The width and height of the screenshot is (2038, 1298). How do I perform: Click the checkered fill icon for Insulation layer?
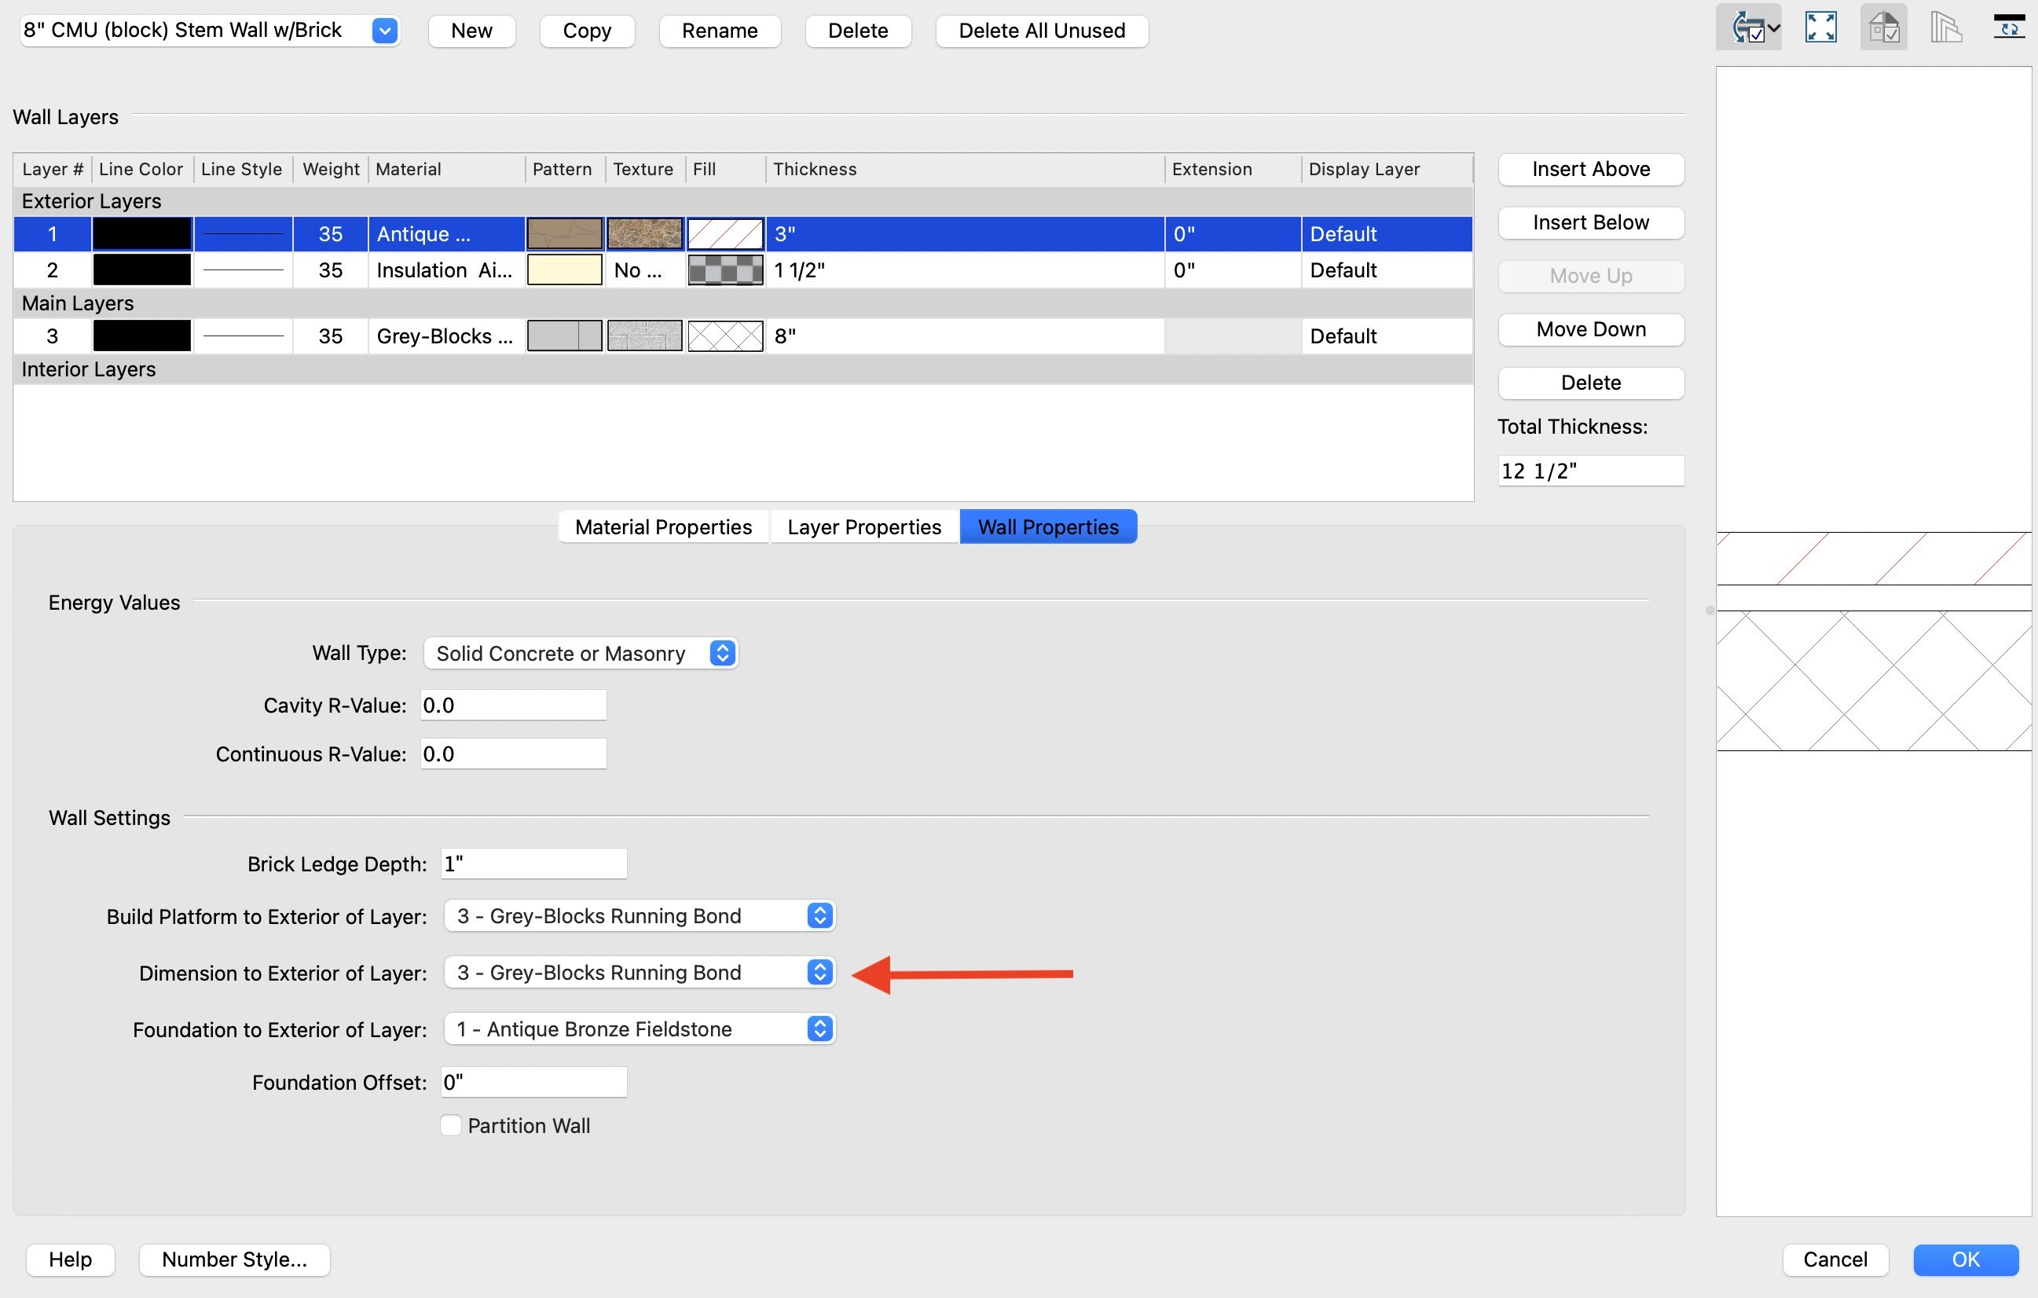725,271
